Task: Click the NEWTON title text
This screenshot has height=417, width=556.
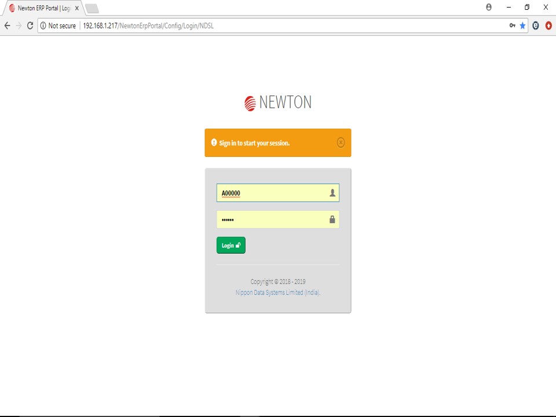Action: [x=286, y=102]
